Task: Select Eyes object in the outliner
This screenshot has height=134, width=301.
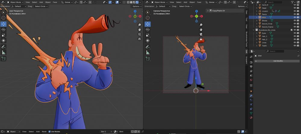Action: pos(264,33)
